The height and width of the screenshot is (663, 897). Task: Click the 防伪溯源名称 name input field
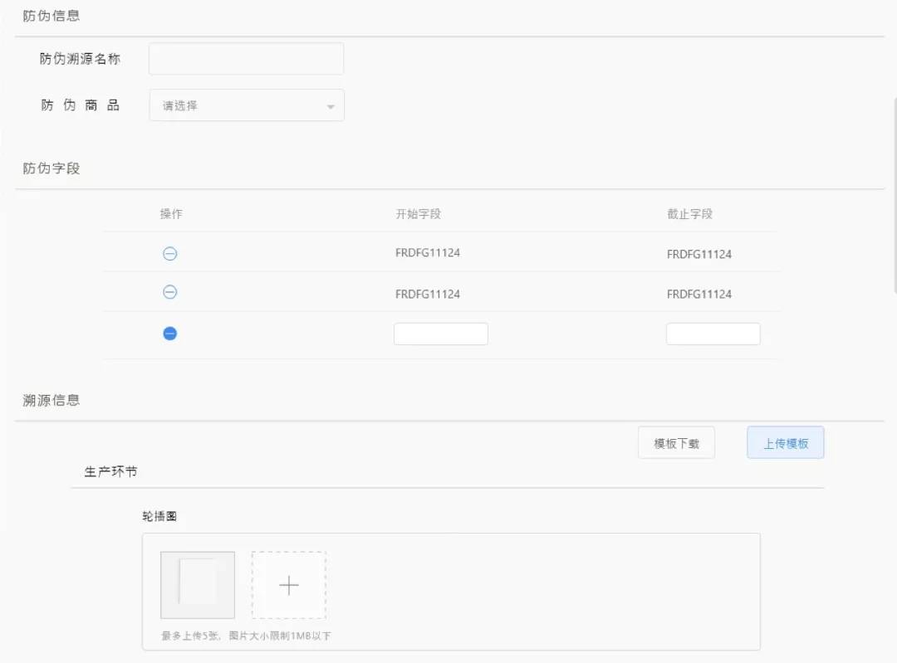(245, 58)
